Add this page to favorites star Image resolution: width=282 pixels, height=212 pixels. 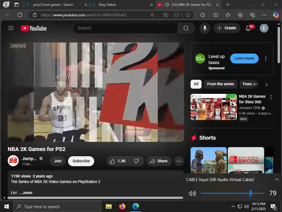[x=188, y=15]
